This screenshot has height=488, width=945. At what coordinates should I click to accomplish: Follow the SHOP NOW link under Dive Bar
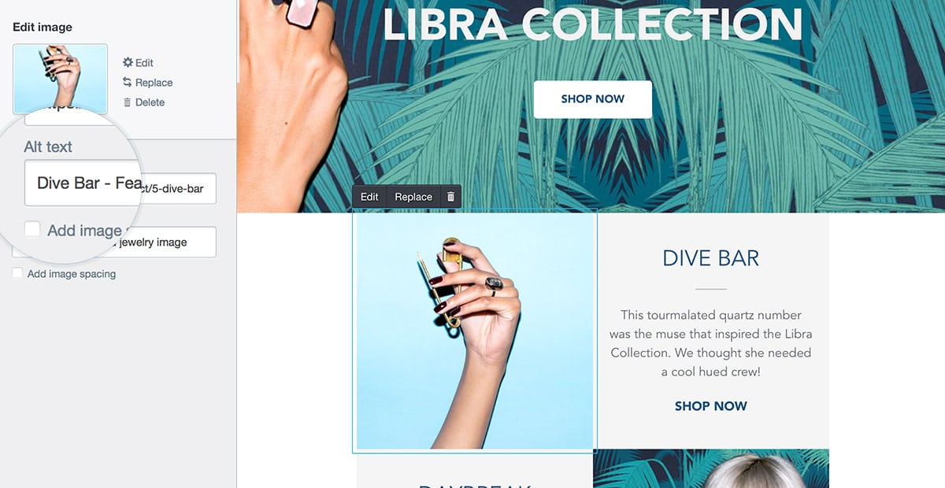click(710, 406)
